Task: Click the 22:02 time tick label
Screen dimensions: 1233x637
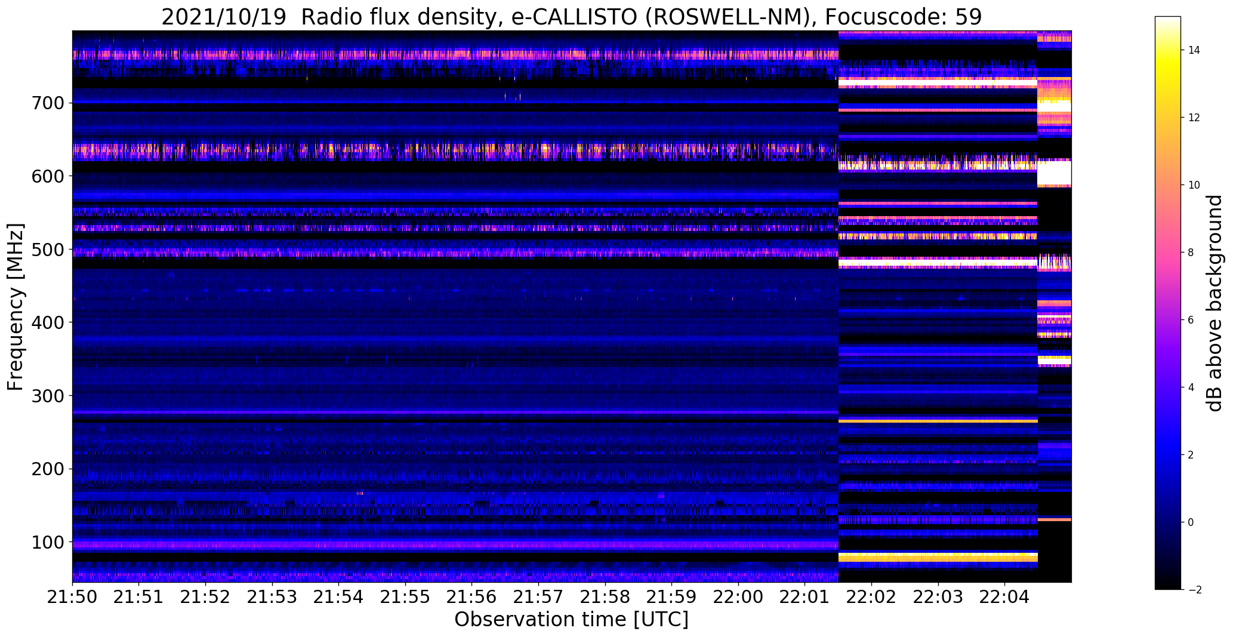Action: coord(871,596)
